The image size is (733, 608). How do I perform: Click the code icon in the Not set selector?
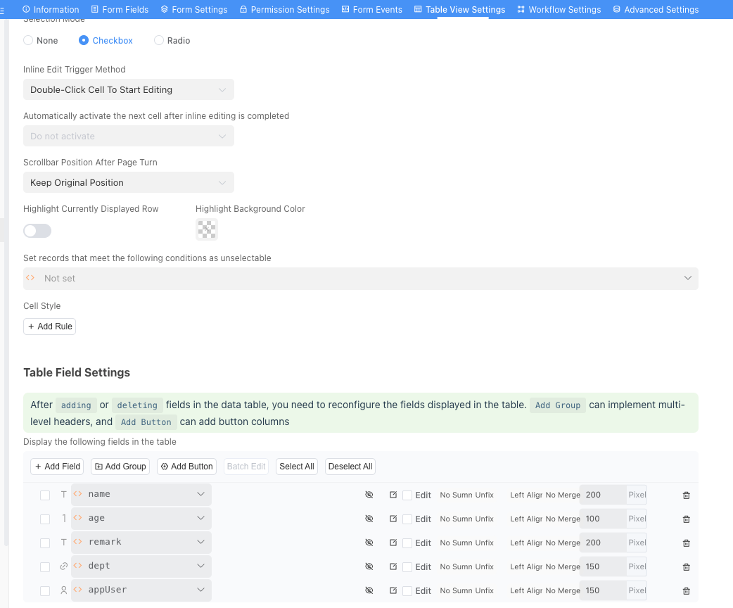[x=30, y=278]
